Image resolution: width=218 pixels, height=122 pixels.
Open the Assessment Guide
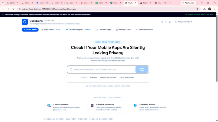tap(184, 22)
